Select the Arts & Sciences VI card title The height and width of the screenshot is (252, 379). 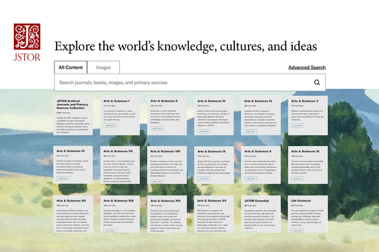[x=70, y=151]
